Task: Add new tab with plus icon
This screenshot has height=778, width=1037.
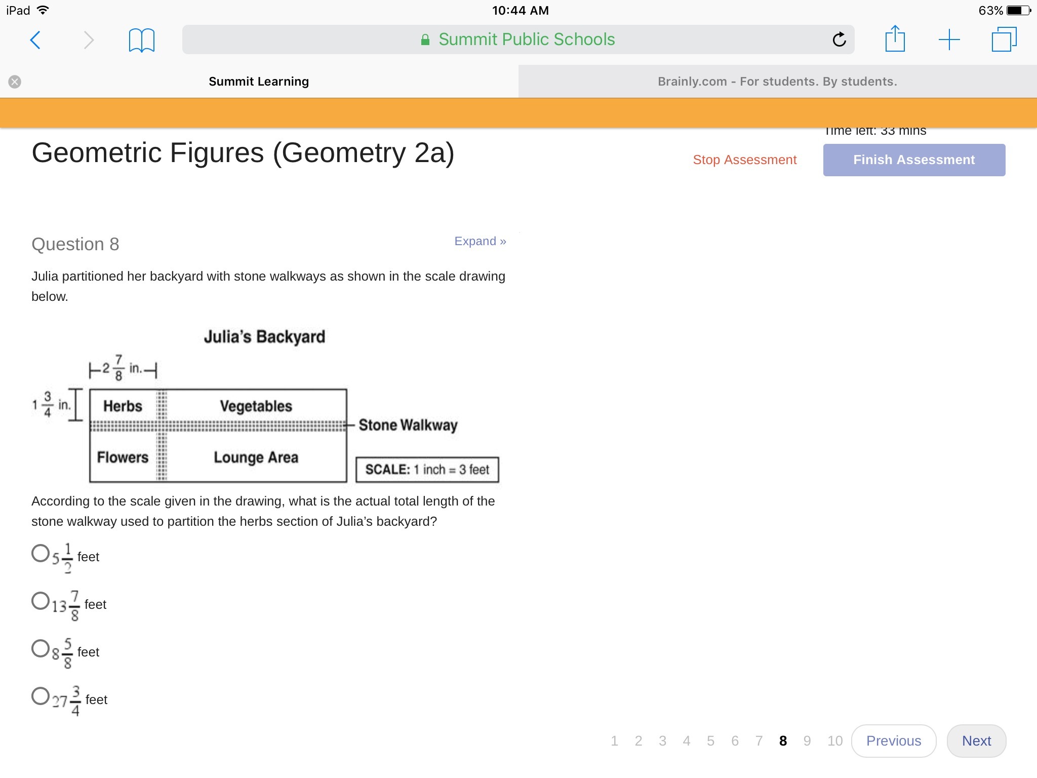Action: pos(949,40)
